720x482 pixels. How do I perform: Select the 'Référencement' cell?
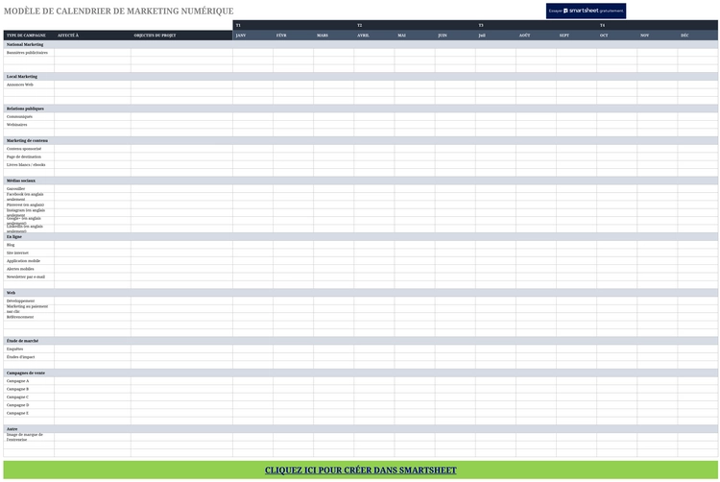tap(29, 317)
